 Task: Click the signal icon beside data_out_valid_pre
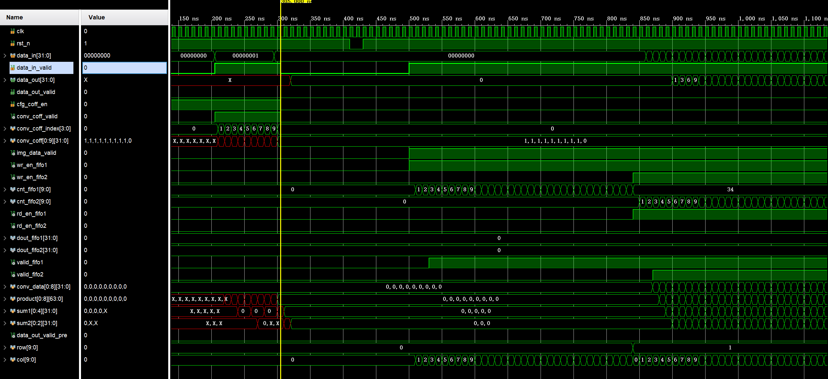point(12,335)
